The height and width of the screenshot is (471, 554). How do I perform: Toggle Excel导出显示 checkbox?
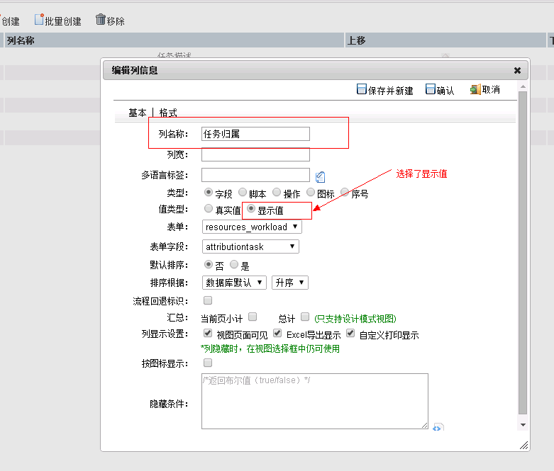click(x=277, y=333)
